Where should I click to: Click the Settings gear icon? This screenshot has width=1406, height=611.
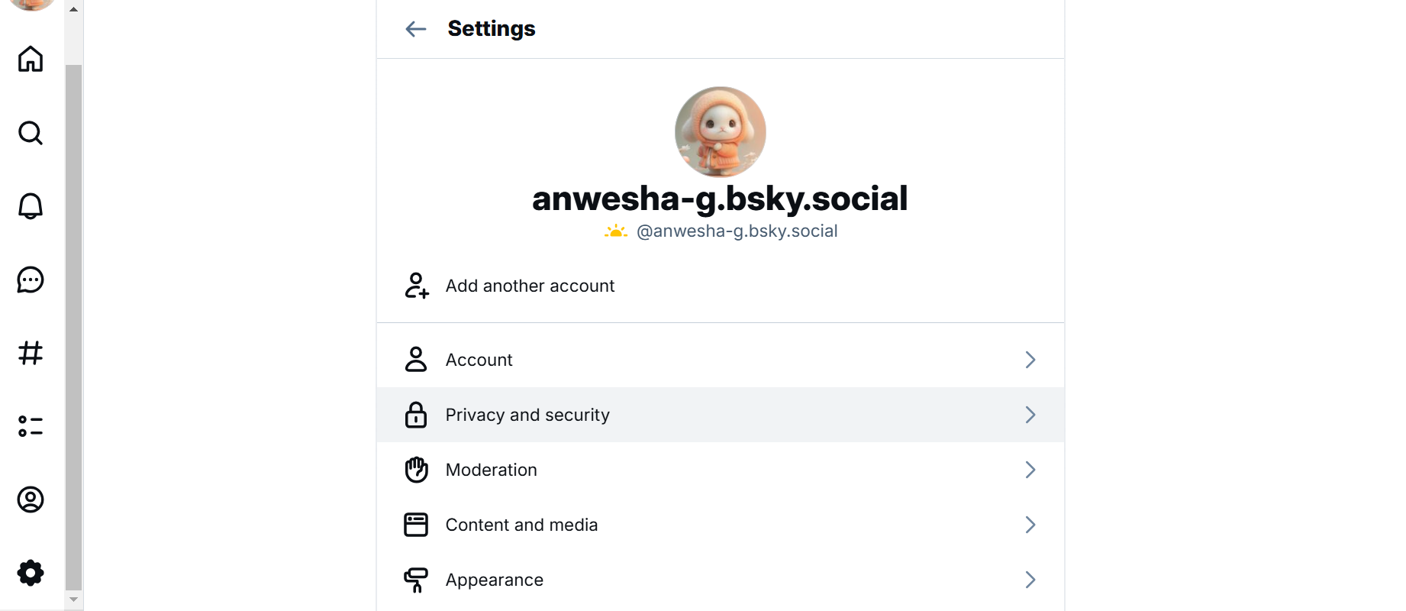tap(31, 573)
